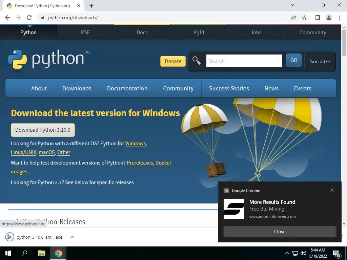Select the Jobs top bar tab
The height and width of the screenshot is (260, 347).
click(x=256, y=32)
